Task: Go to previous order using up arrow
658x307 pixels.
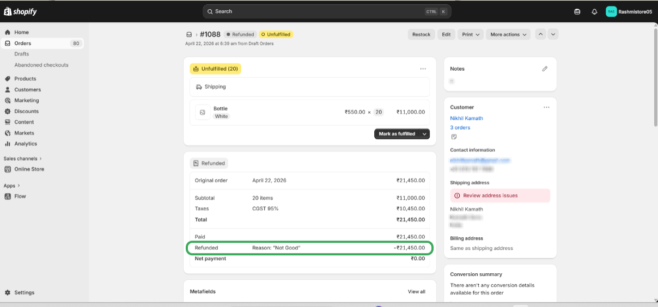Action: (x=540, y=34)
